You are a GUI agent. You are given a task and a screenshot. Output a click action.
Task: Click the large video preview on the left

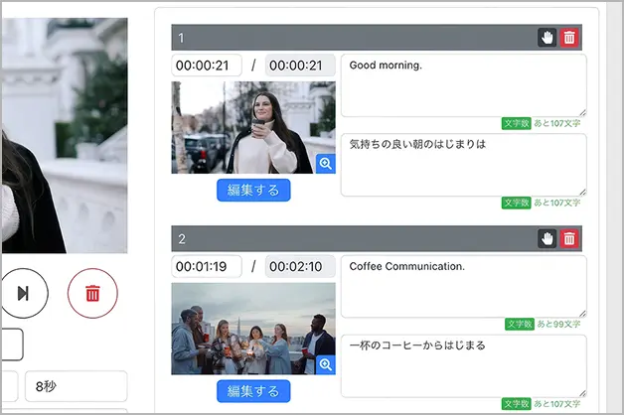(x=65, y=135)
